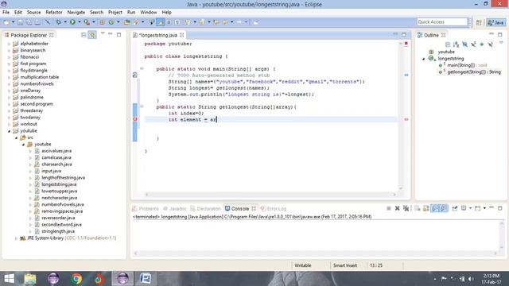The height and width of the screenshot is (286, 509).
Task: Click the Open Perspective icon
Action: pyautogui.click(x=479, y=22)
